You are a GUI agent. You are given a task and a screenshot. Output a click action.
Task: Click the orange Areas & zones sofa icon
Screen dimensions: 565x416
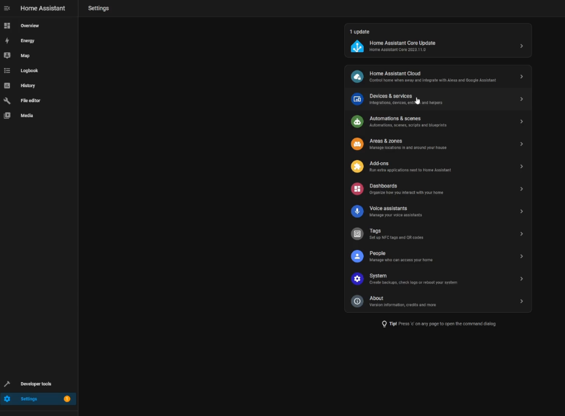357,144
